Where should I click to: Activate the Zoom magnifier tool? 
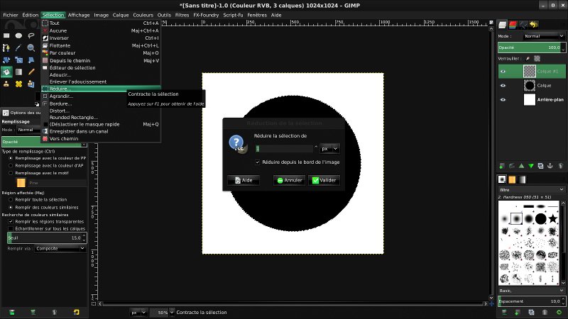tap(31, 47)
